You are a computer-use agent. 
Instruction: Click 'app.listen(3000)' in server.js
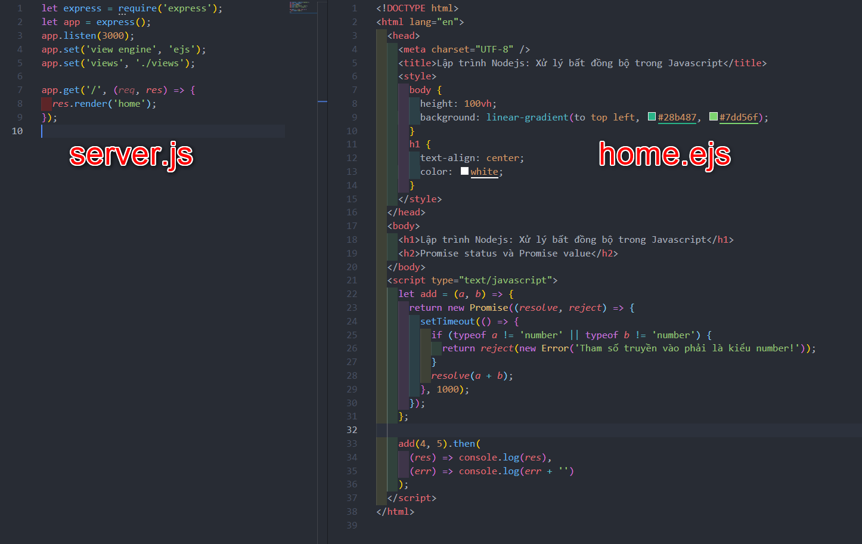pos(85,36)
